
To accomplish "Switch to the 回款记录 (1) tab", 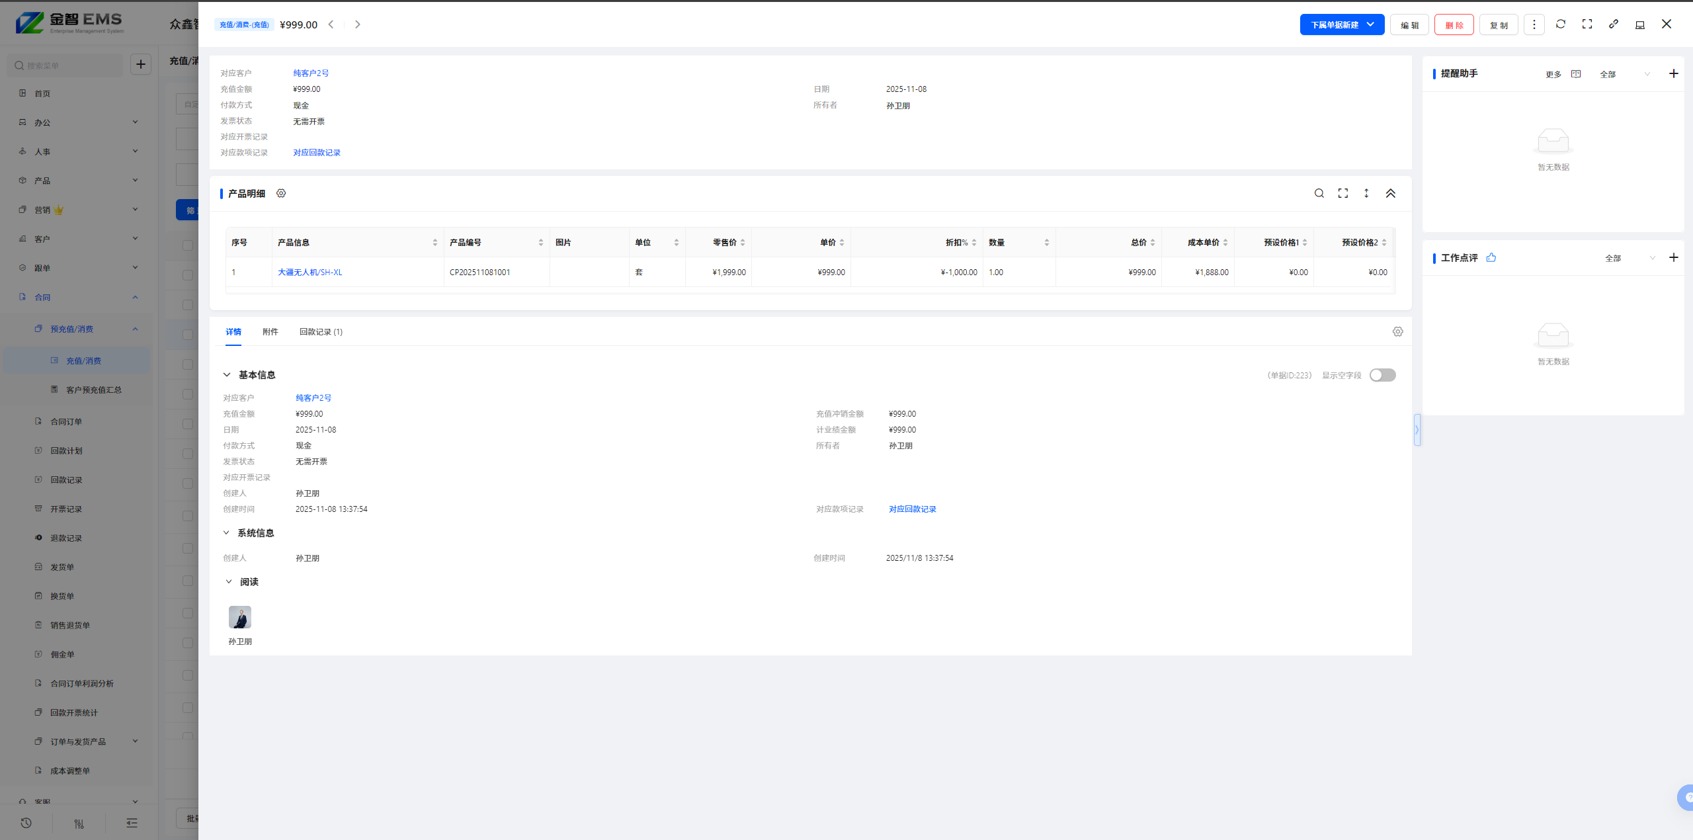I will tap(321, 331).
